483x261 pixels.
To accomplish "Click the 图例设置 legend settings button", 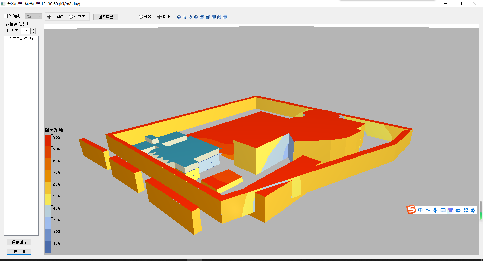I will [106, 17].
